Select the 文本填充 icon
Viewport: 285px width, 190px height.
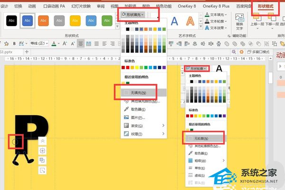click(207, 15)
